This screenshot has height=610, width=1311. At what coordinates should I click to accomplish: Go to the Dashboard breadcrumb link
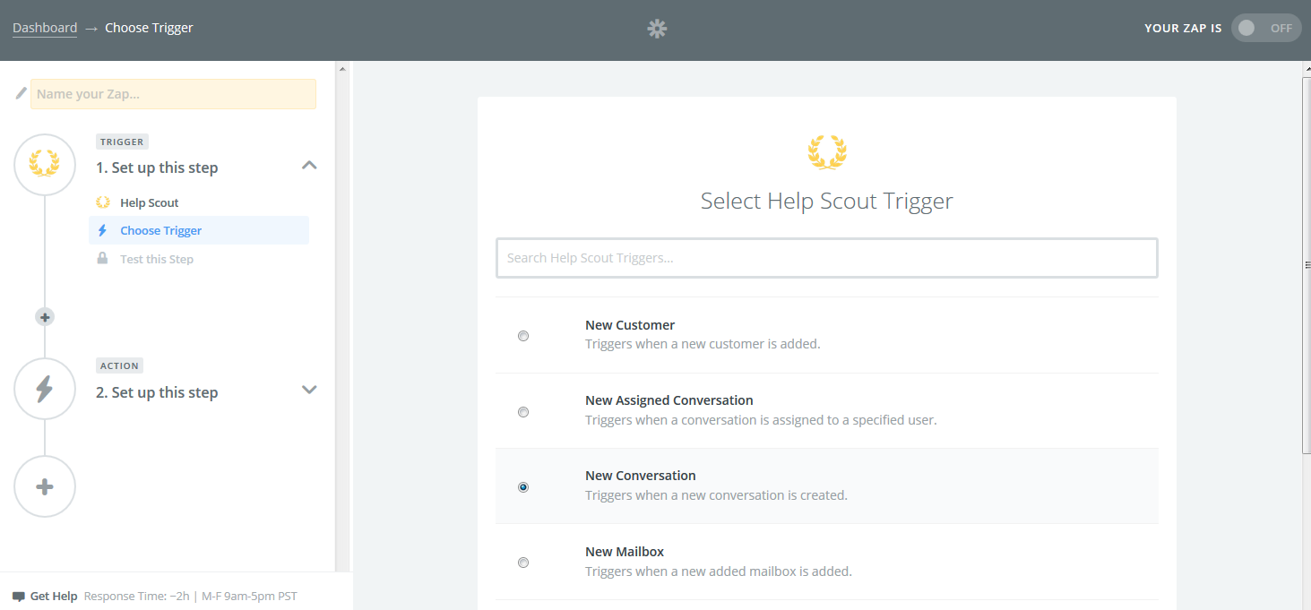[x=45, y=28]
